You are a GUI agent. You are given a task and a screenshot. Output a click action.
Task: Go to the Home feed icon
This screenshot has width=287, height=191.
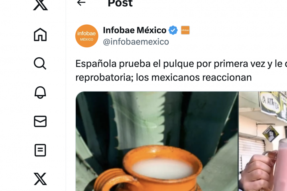coord(40,35)
